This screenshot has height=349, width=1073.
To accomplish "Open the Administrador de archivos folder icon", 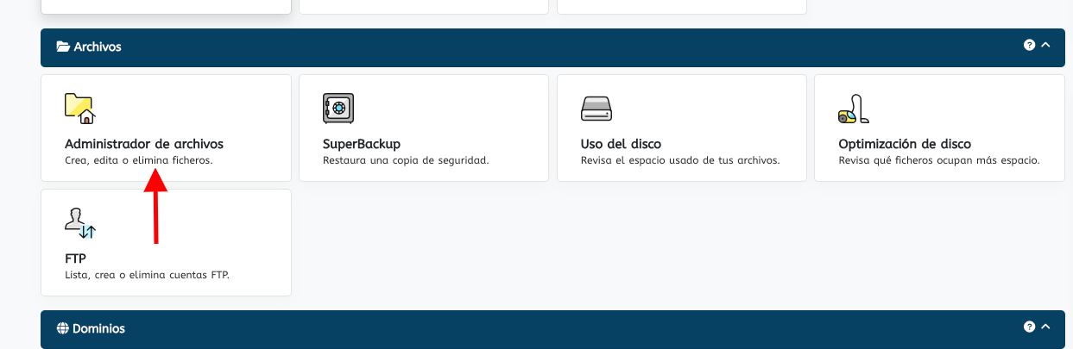I will 79,108.
